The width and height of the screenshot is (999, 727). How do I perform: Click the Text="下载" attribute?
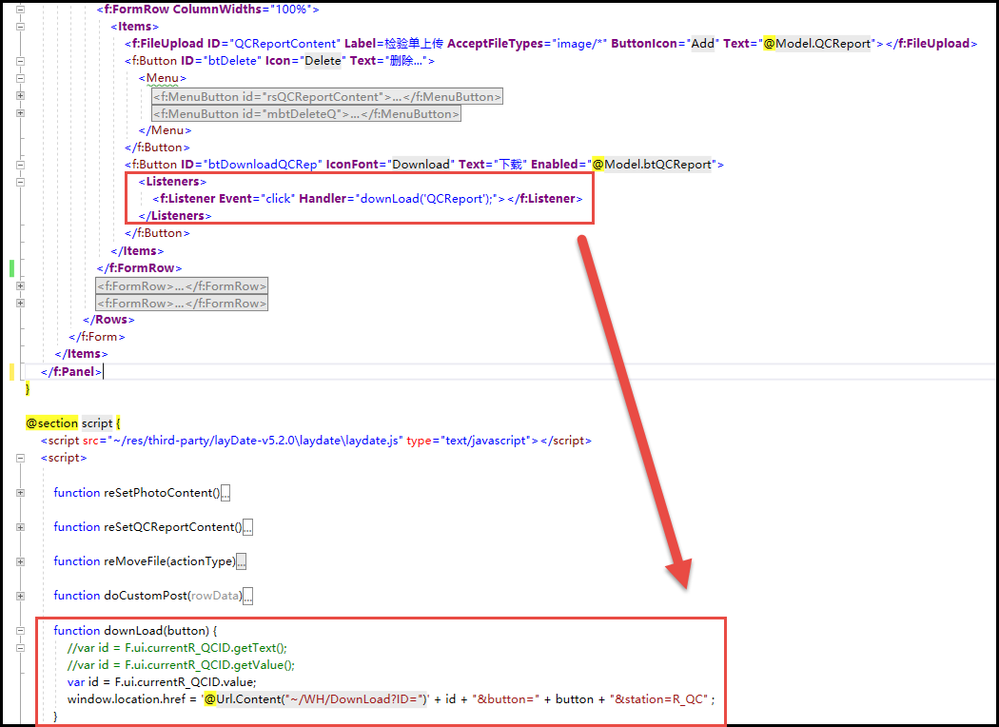[493, 165]
